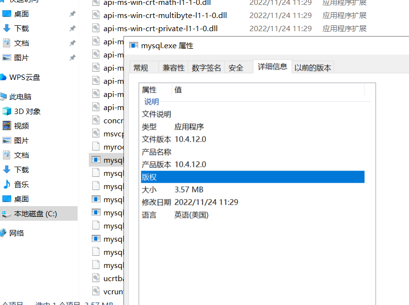The height and width of the screenshot is (305, 409).
Task: Select the 语言 英语(美国) row
Action: [x=252, y=215]
